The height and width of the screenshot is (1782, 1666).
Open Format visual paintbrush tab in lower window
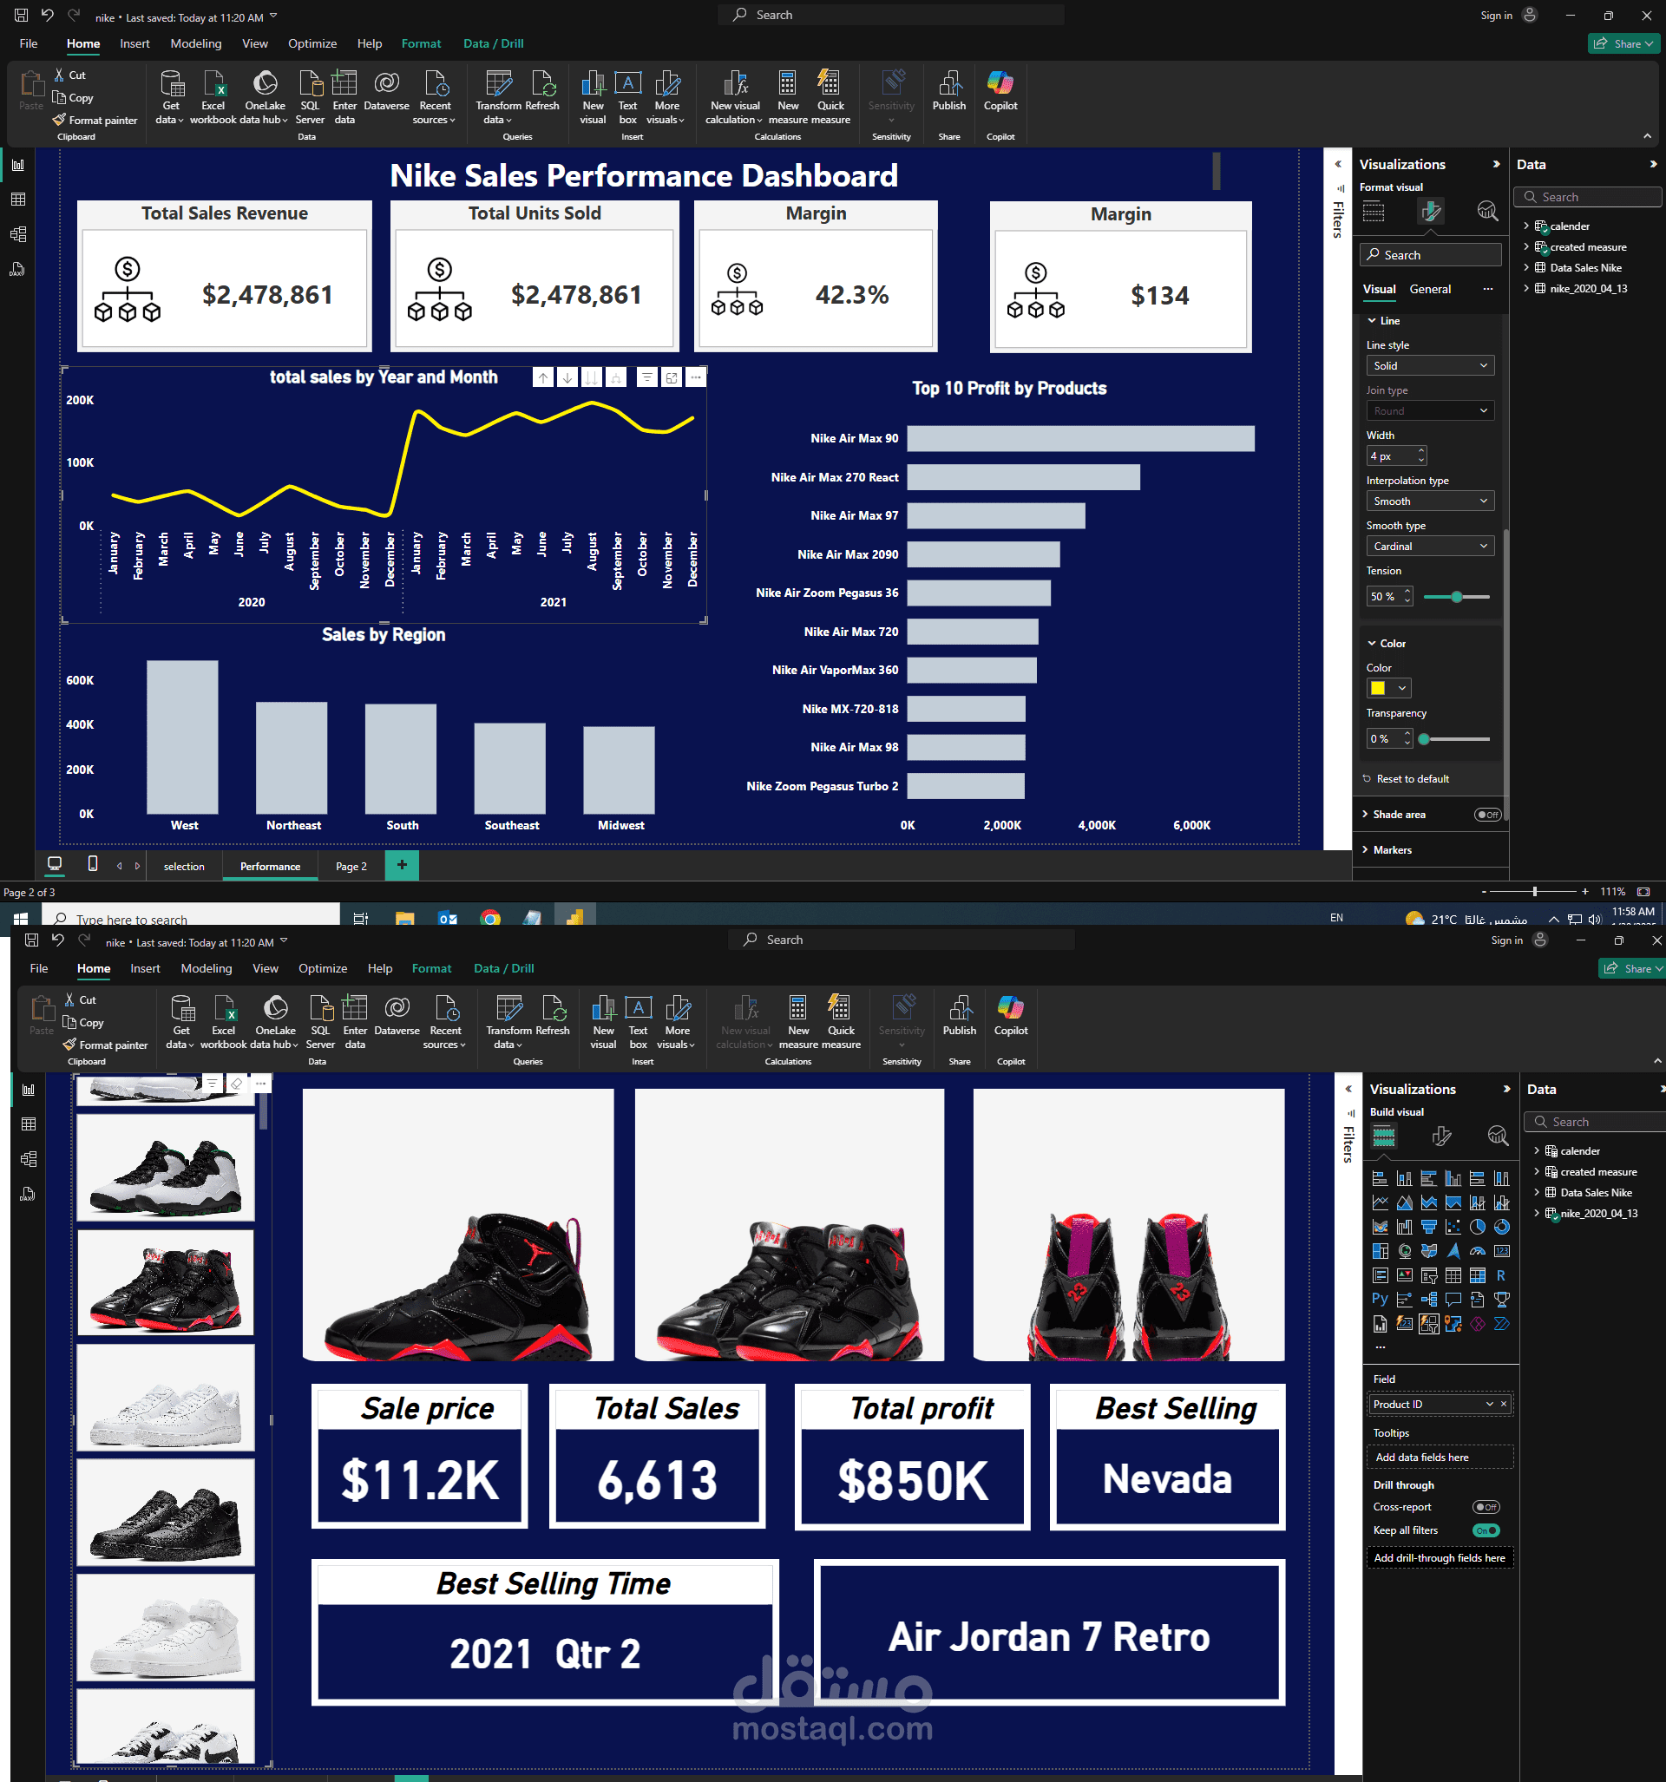tap(1441, 1137)
